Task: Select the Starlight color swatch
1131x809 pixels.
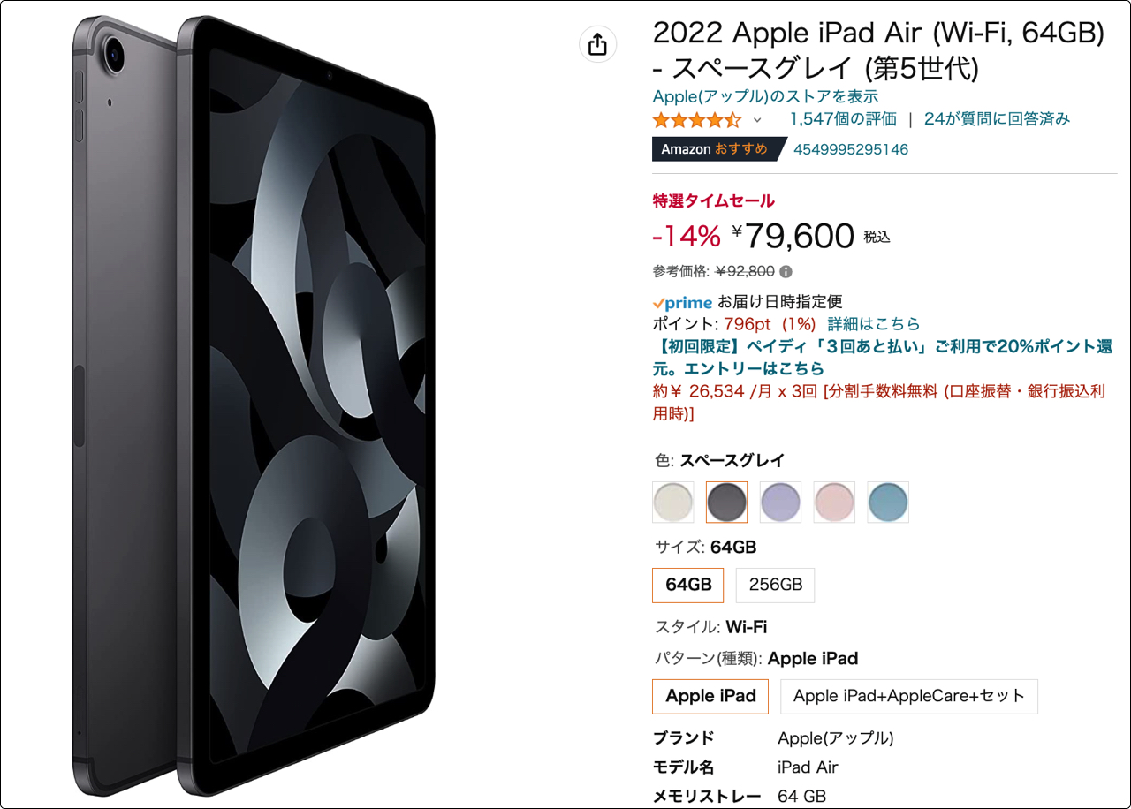Action: pos(673,502)
